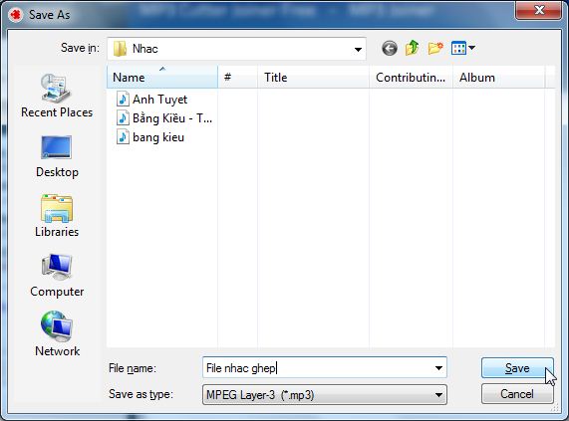Open the Save as type dropdown
The height and width of the screenshot is (421, 569).
[x=438, y=394]
